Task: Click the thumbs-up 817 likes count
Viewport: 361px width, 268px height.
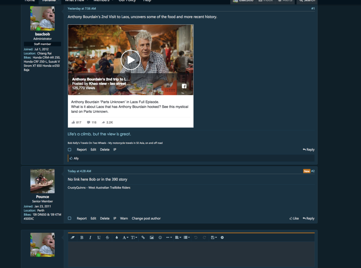Action: tap(77, 122)
